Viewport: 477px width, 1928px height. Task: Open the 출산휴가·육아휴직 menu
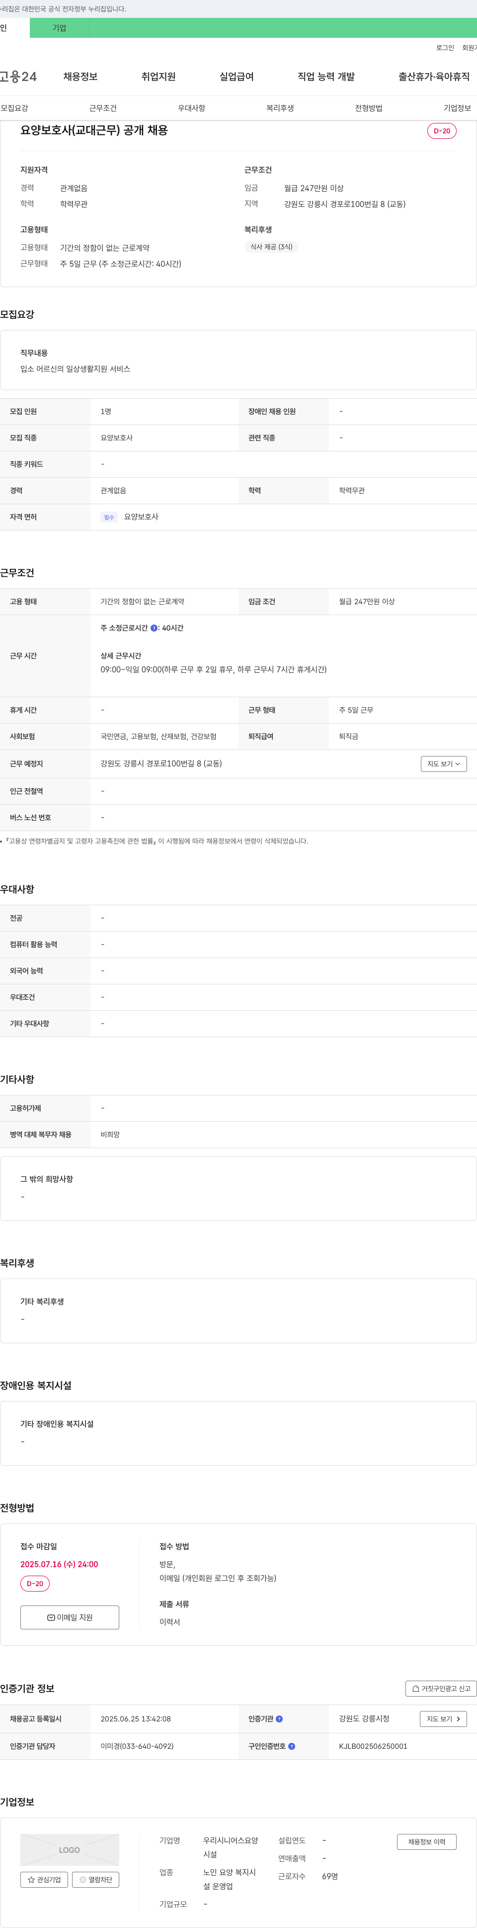point(434,76)
